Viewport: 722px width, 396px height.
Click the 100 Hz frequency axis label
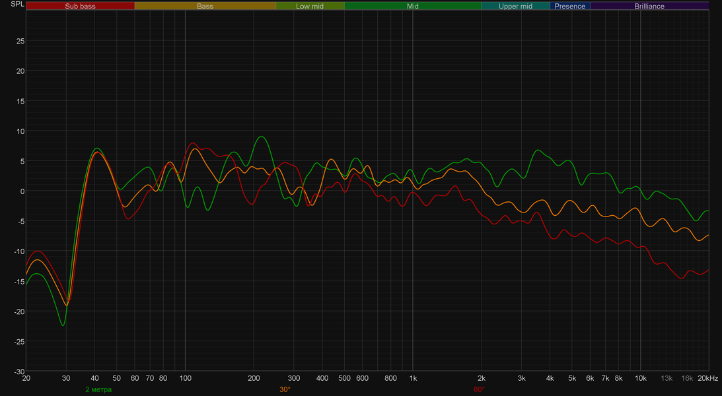185,379
